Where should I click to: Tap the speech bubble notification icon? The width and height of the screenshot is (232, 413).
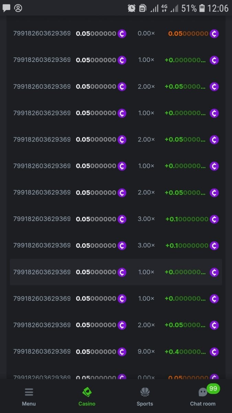7,8
